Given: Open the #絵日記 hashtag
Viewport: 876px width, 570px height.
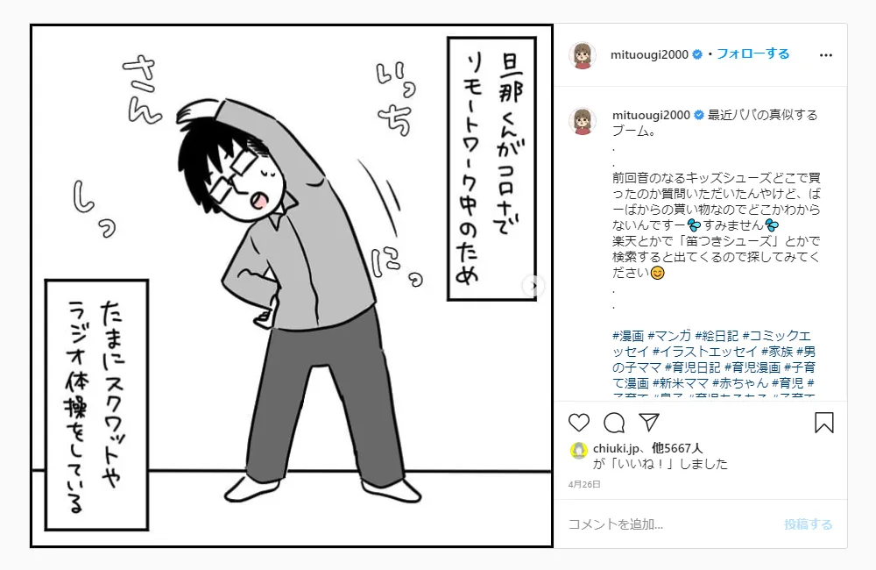Looking at the screenshot, I should click(717, 336).
